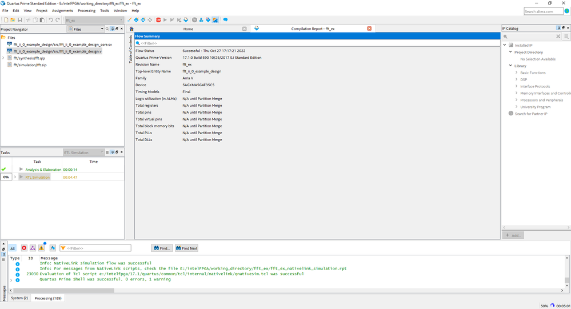Click the Programmer tag icon in toolbar
The image size is (571, 309).
[x=208, y=20]
